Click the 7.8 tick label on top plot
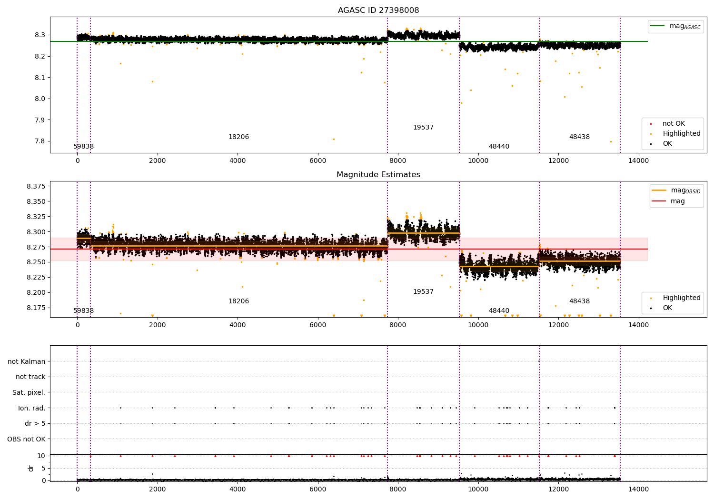 (40, 141)
